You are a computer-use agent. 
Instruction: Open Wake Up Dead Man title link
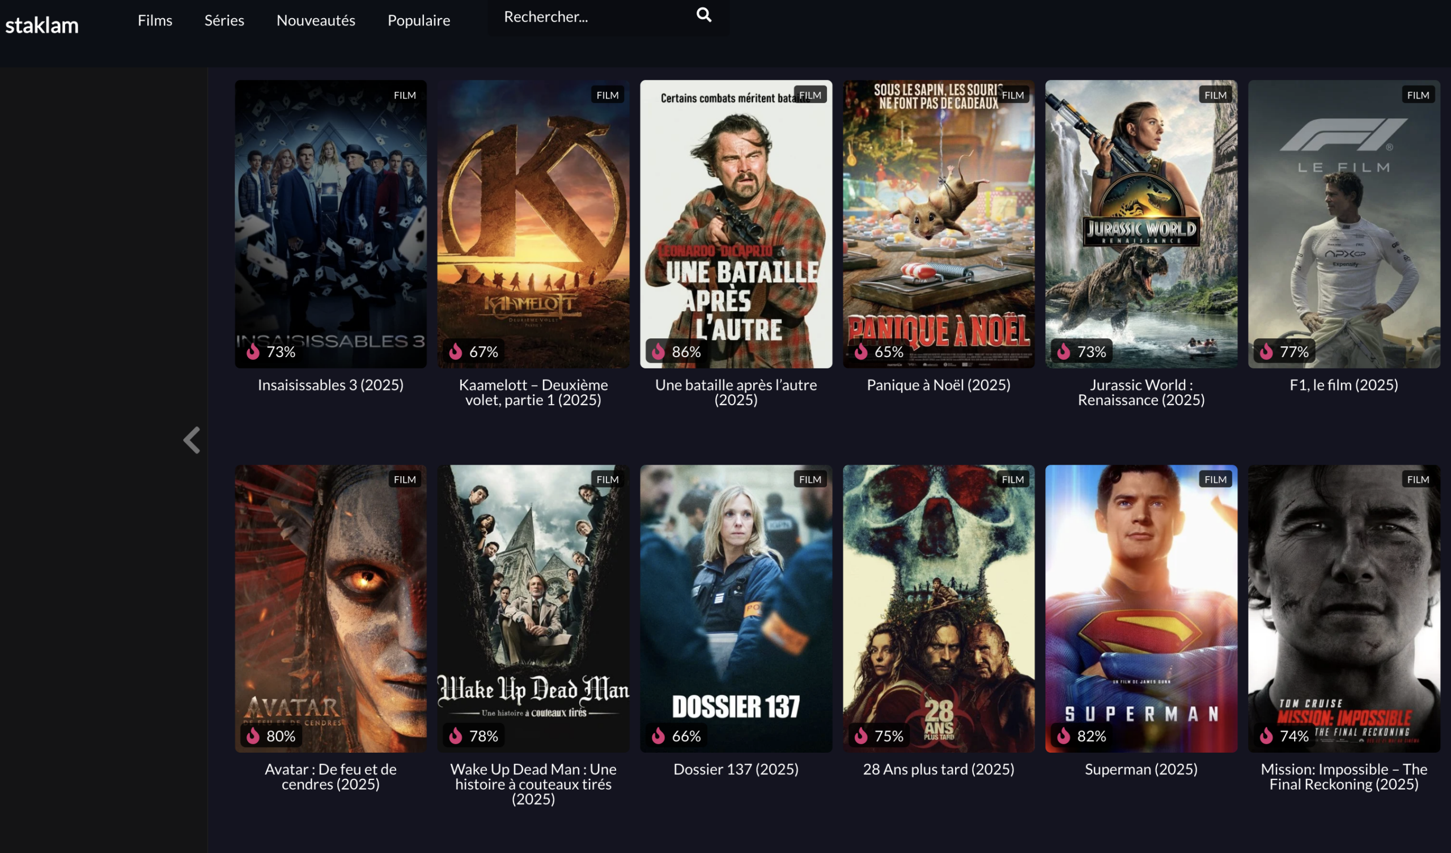tap(533, 784)
